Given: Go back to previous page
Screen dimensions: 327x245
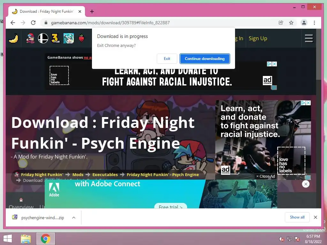Looking at the screenshot, I should pos(13,23).
